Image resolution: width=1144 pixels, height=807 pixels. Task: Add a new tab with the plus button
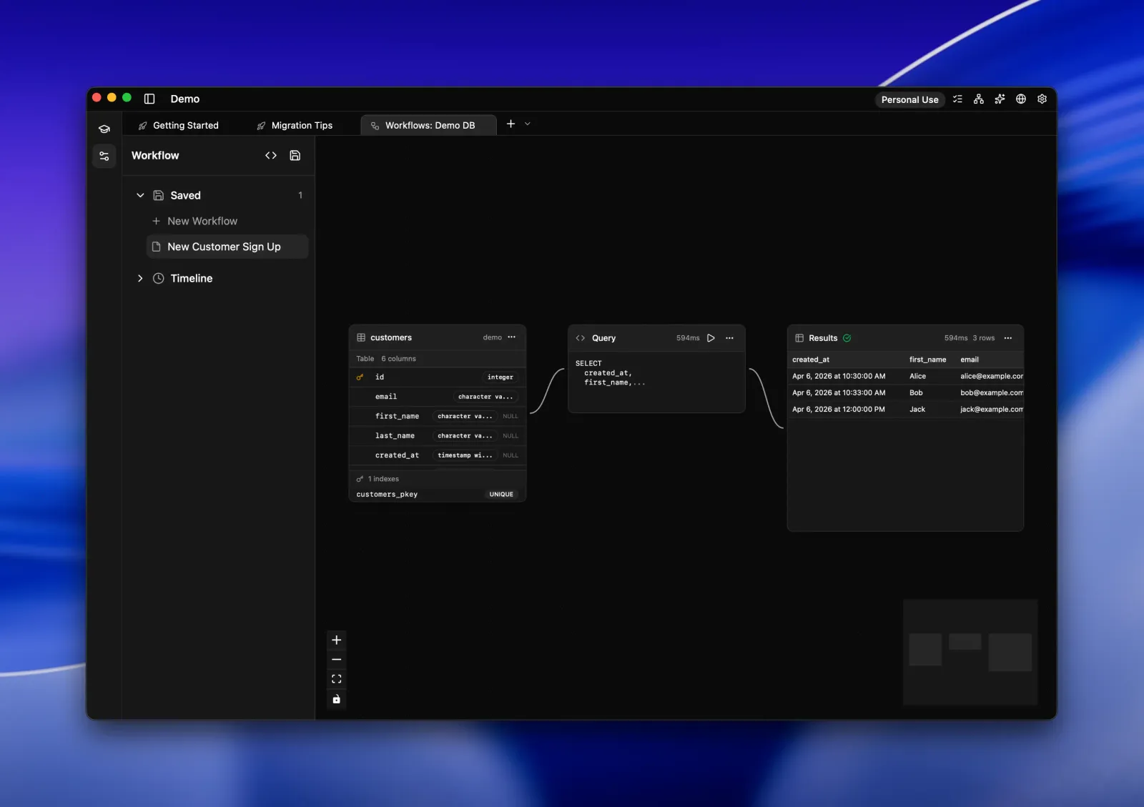click(x=511, y=124)
